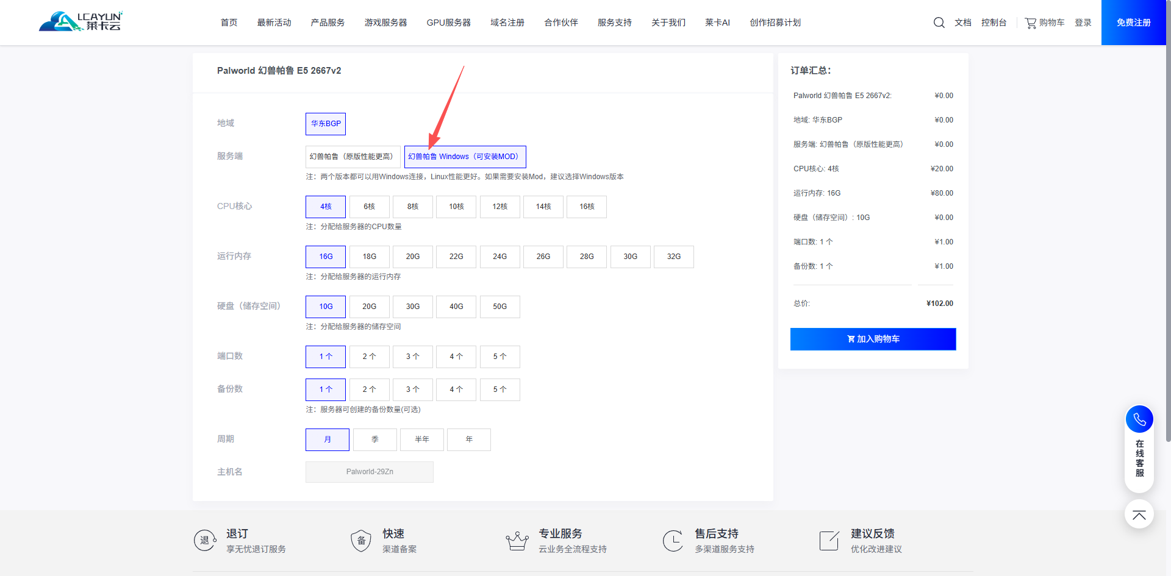Select 18G memory option
Viewport: 1171px width, 576px height.
point(370,257)
